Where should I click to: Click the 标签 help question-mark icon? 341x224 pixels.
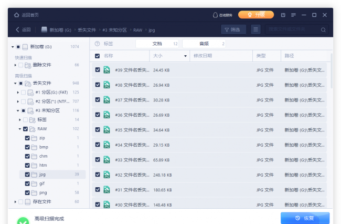click(97, 44)
